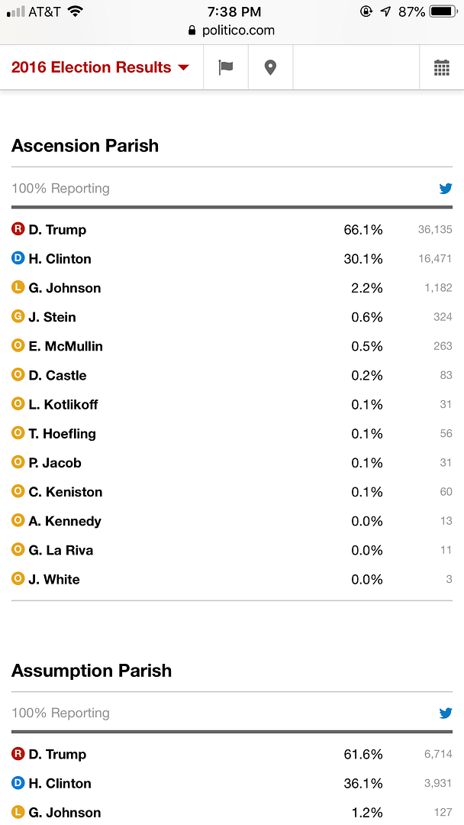
Task: Select the Assumption Parish heading
Action: (x=92, y=671)
